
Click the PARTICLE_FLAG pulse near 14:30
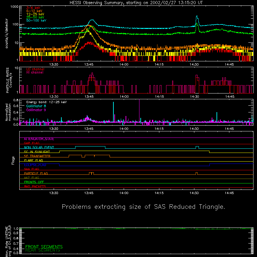point(197,173)
